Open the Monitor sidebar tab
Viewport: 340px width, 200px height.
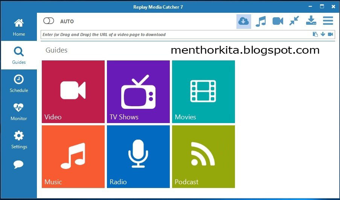point(19,112)
